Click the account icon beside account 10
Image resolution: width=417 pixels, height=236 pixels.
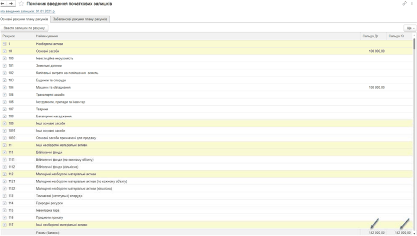click(4, 51)
